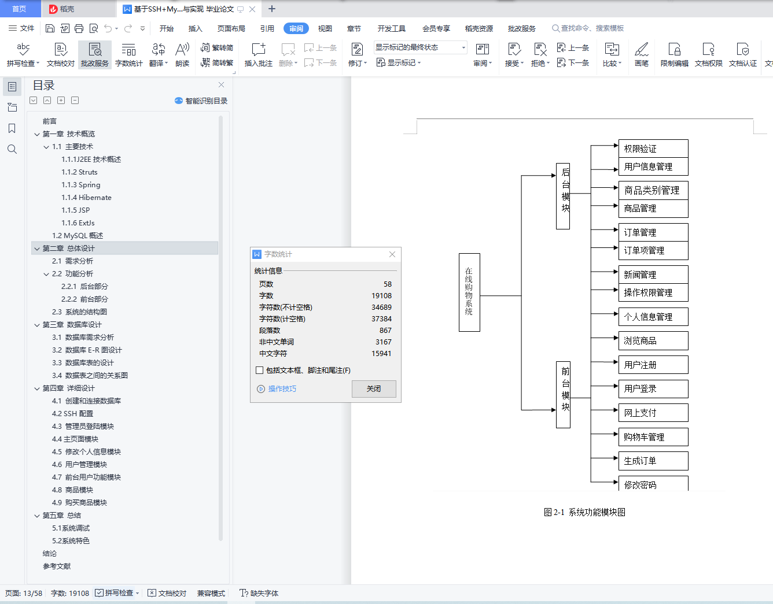Open 限制编辑 restrict editing
Image resolution: width=773 pixels, height=604 pixels.
coord(675,55)
